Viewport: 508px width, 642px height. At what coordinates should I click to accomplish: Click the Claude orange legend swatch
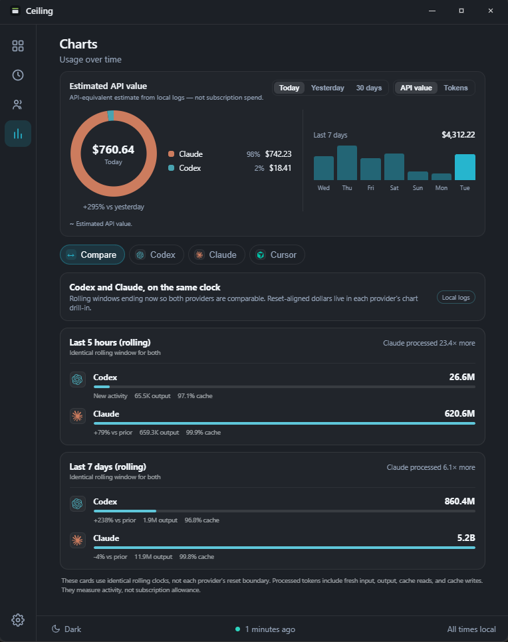click(x=172, y=154)
